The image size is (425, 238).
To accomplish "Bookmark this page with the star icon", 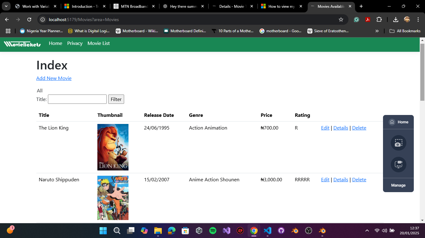I will [x=341, y=20].
